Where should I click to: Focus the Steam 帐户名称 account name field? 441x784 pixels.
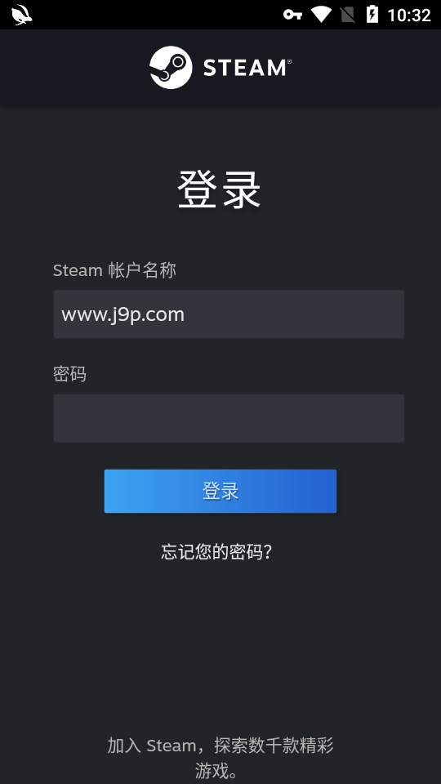[x=229, y=314]
